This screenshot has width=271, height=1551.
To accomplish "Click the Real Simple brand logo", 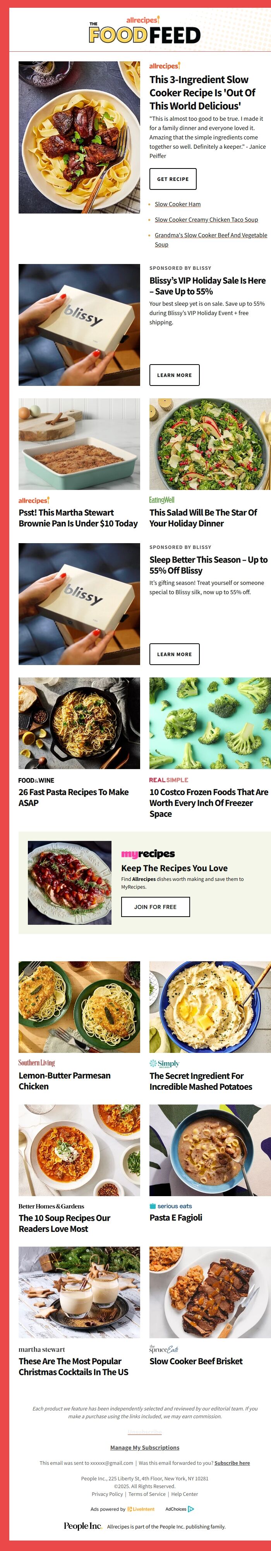I will 168,780.
